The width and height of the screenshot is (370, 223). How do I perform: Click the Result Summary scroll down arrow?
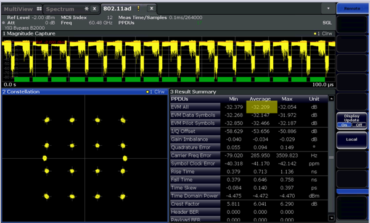point(331,218)
